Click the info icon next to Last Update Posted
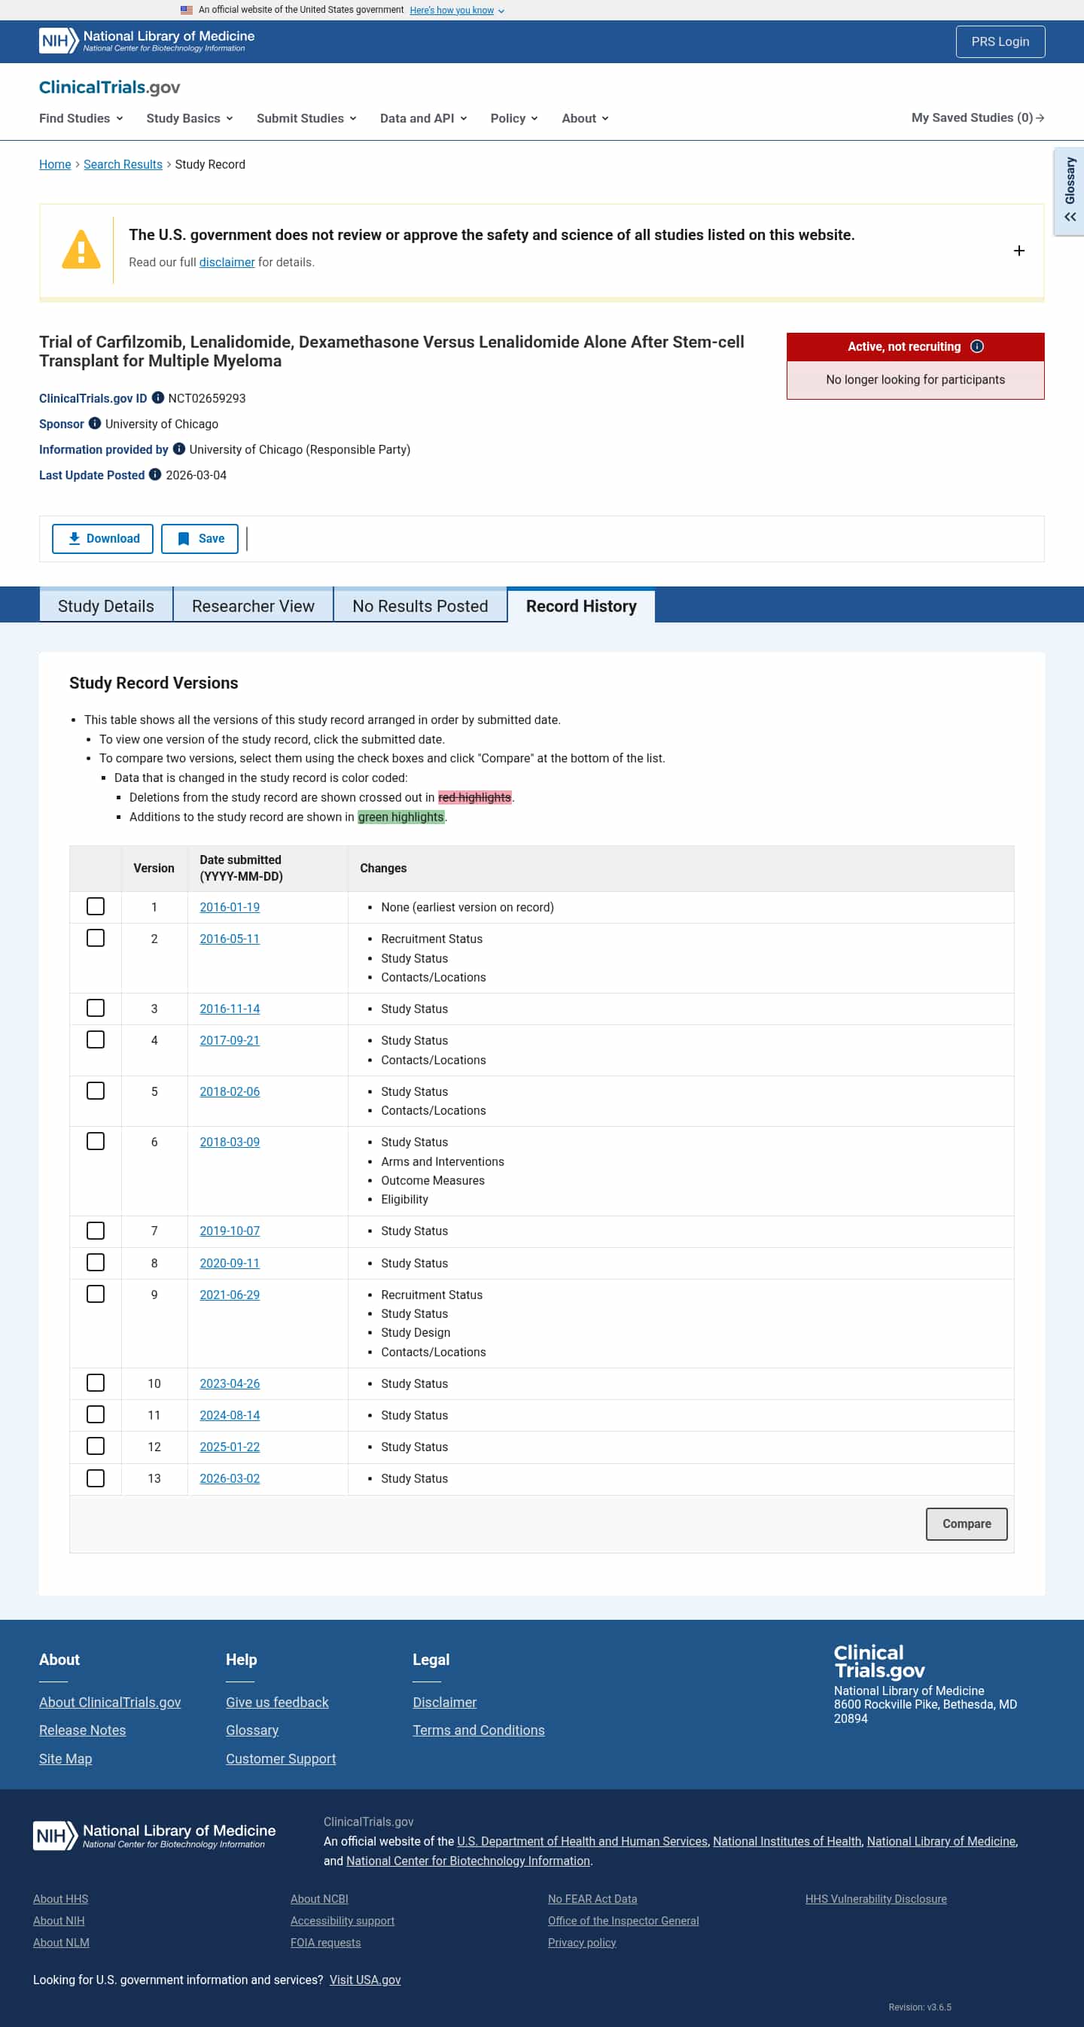 [155, 474]
